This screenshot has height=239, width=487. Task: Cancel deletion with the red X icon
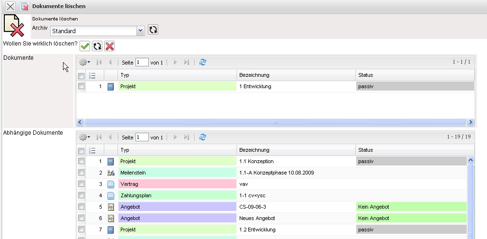[x=109, y=46]
